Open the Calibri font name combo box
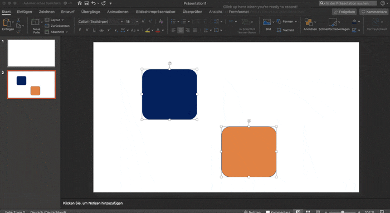 [x=100, y=22]
